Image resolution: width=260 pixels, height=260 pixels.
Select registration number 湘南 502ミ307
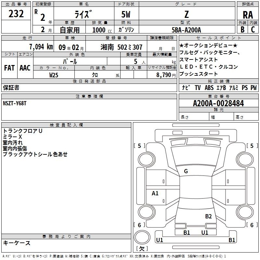121,47
